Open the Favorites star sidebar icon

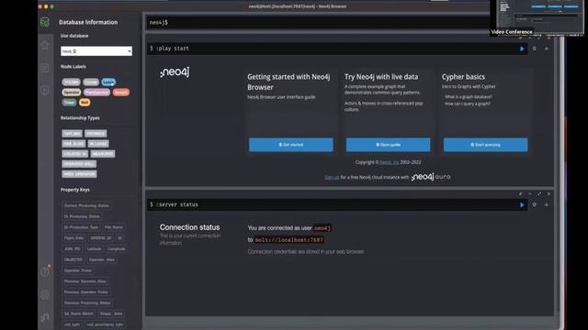(45, 45)
